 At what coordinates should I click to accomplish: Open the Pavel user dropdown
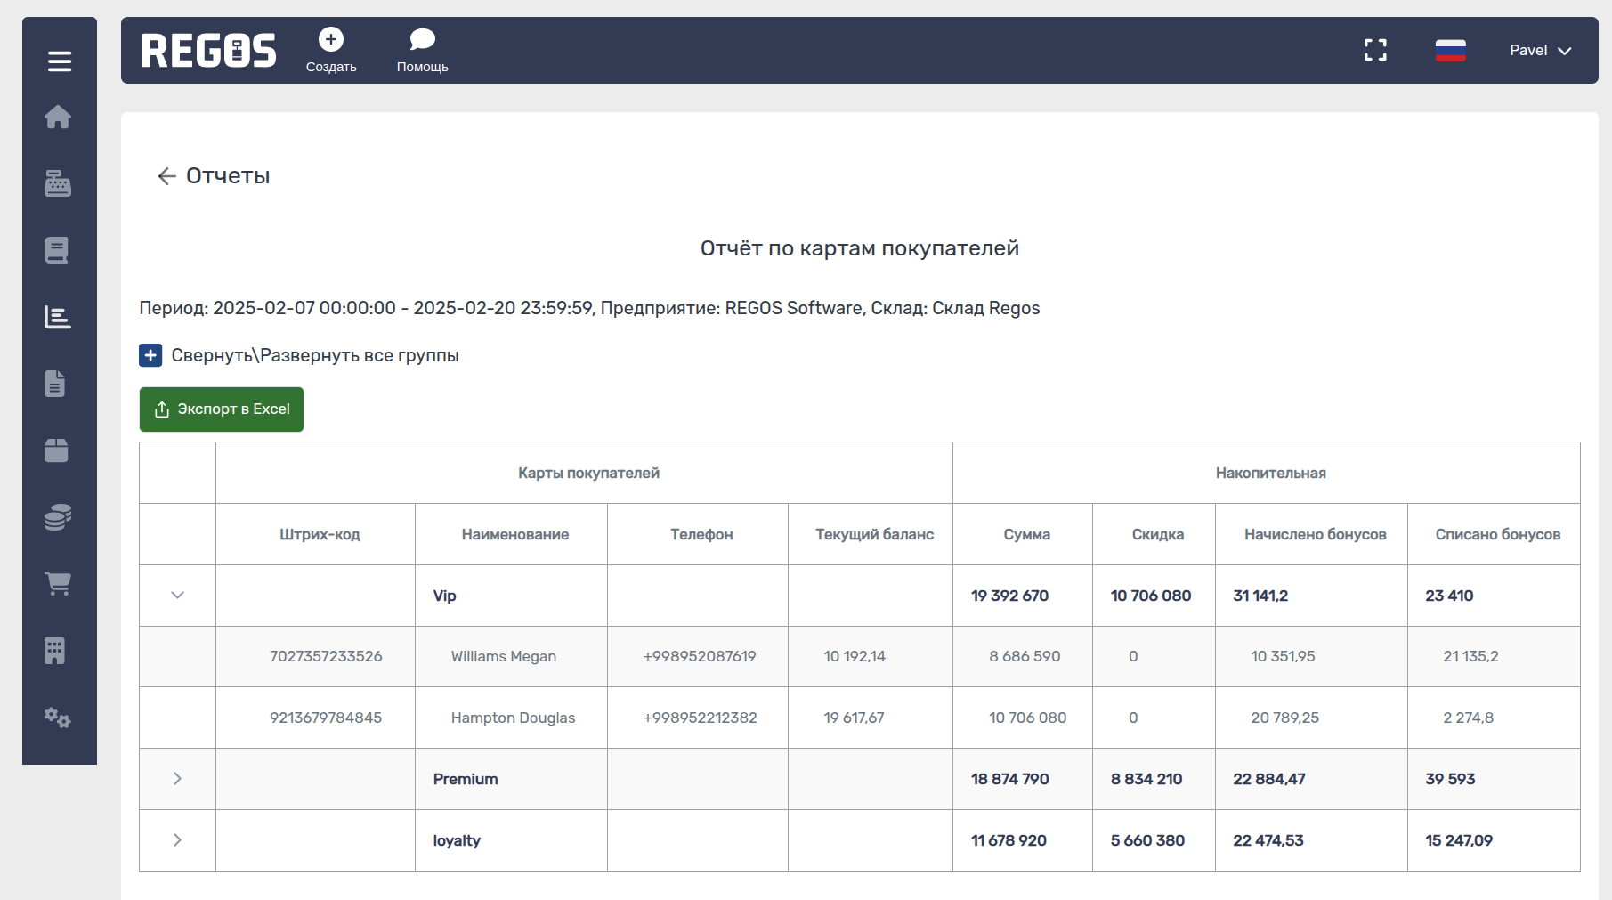[1540, 51]
